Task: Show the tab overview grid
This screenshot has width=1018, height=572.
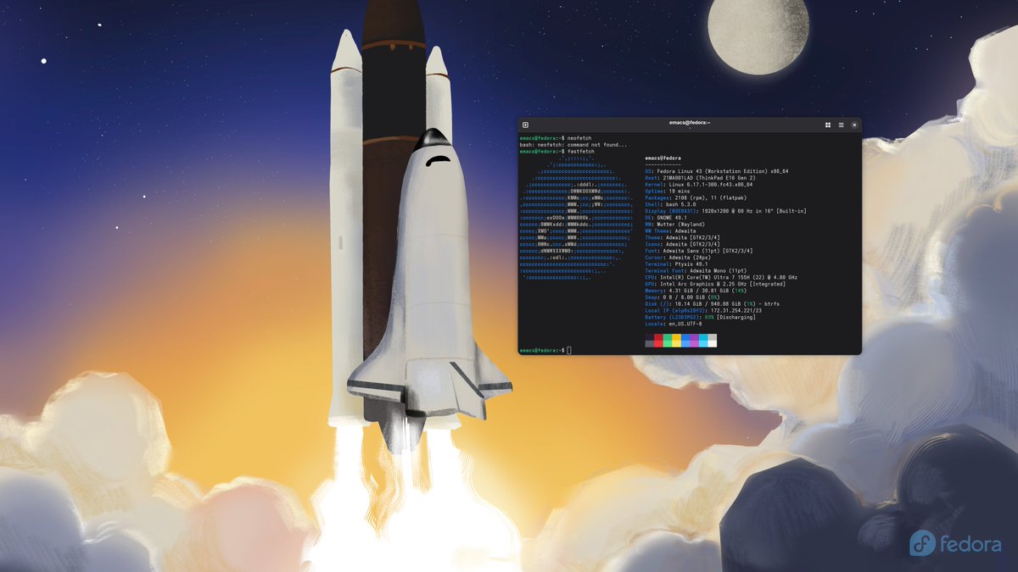Action: click(828, 125)
